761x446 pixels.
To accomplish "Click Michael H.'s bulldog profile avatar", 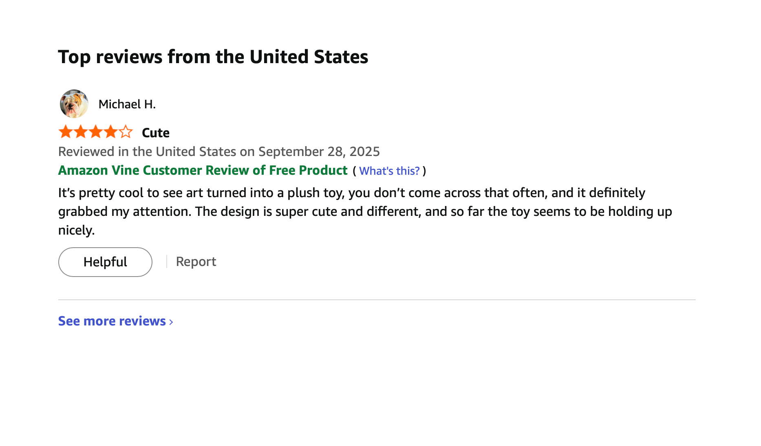I will pyautogui.click(x=74, y=104).
